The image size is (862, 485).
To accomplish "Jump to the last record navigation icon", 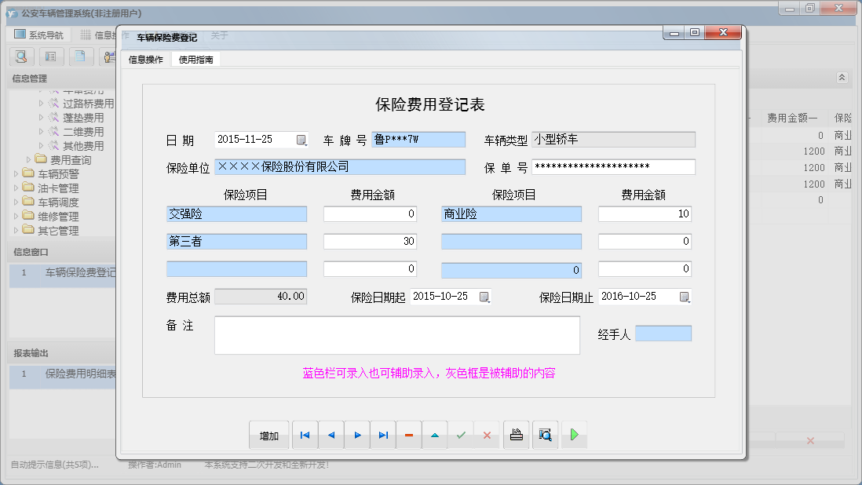I will (382, 434).
